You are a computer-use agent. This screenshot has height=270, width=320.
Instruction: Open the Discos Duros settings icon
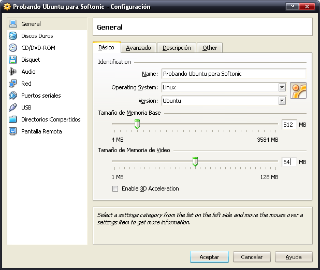13,36
